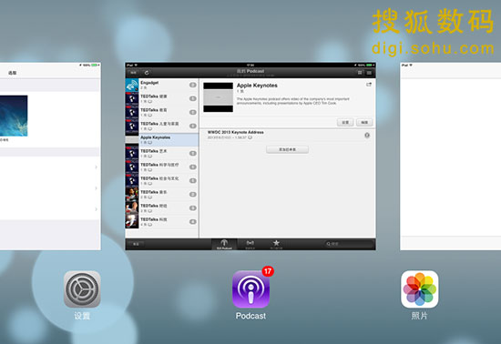Tap unplayed badge on TEDTalks 科学与医疗 row
This screenshot has width=501, height=344.
point(193,167)
